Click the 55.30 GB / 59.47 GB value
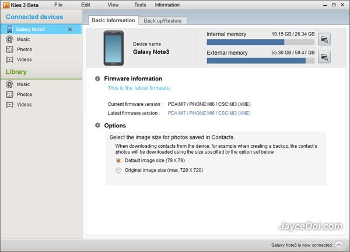Screen dimensions: 350x252 (x=293, y=52)
